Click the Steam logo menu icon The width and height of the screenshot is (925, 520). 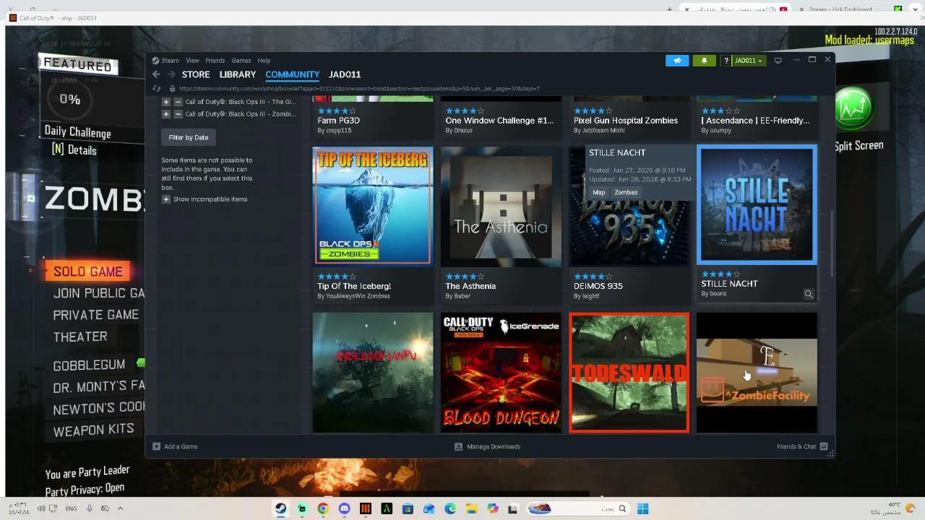pos(155,61)
